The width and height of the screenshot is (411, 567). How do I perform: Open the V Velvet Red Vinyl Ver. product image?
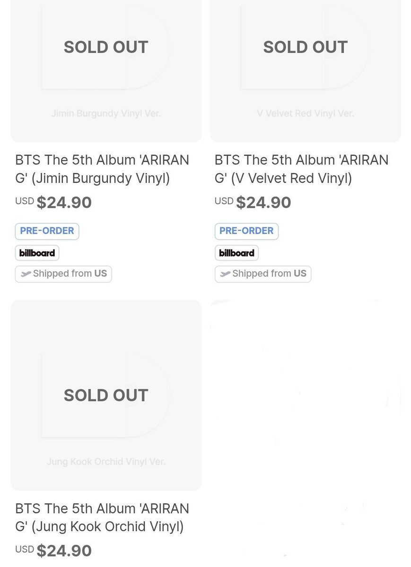pyautogui.click(x=306, y=71)
